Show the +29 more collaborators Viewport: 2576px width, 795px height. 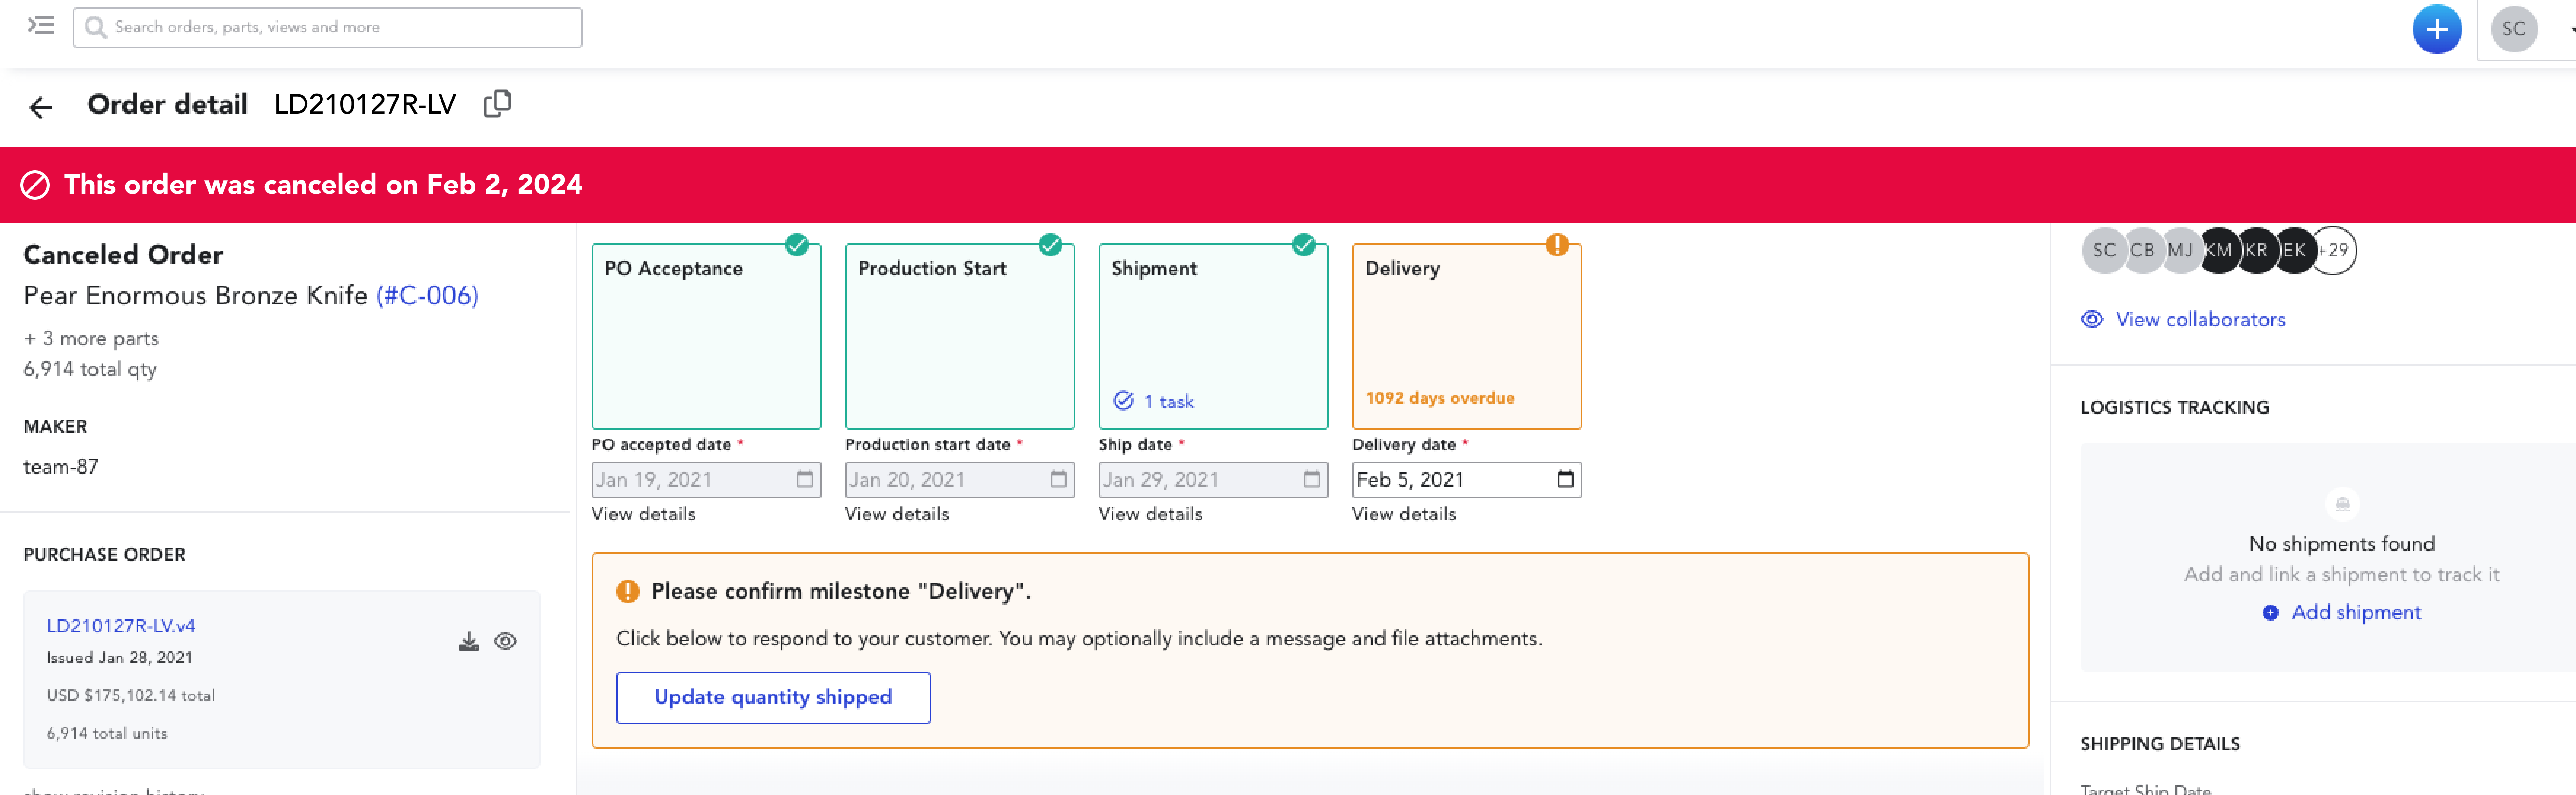(x=2334, y=250)
